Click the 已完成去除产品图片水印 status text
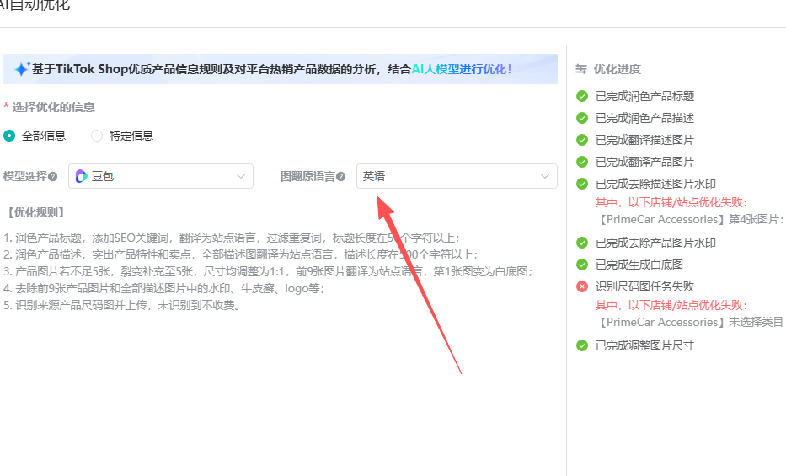786x476 pixels. click(x=655, y=243)
